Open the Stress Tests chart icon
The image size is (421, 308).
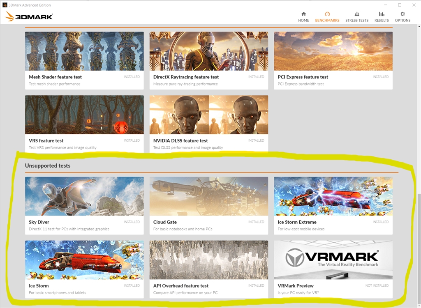pyautogui.click(x=357, y=14)
